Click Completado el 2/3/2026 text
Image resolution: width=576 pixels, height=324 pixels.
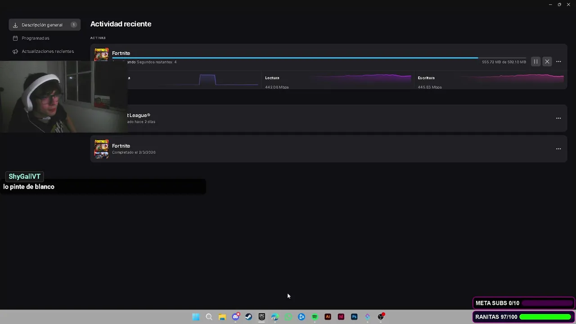[x=134, y=153]
